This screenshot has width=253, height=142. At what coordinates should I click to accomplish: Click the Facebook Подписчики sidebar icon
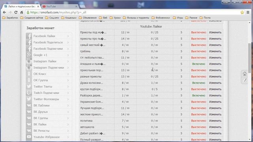coord(29,49)
